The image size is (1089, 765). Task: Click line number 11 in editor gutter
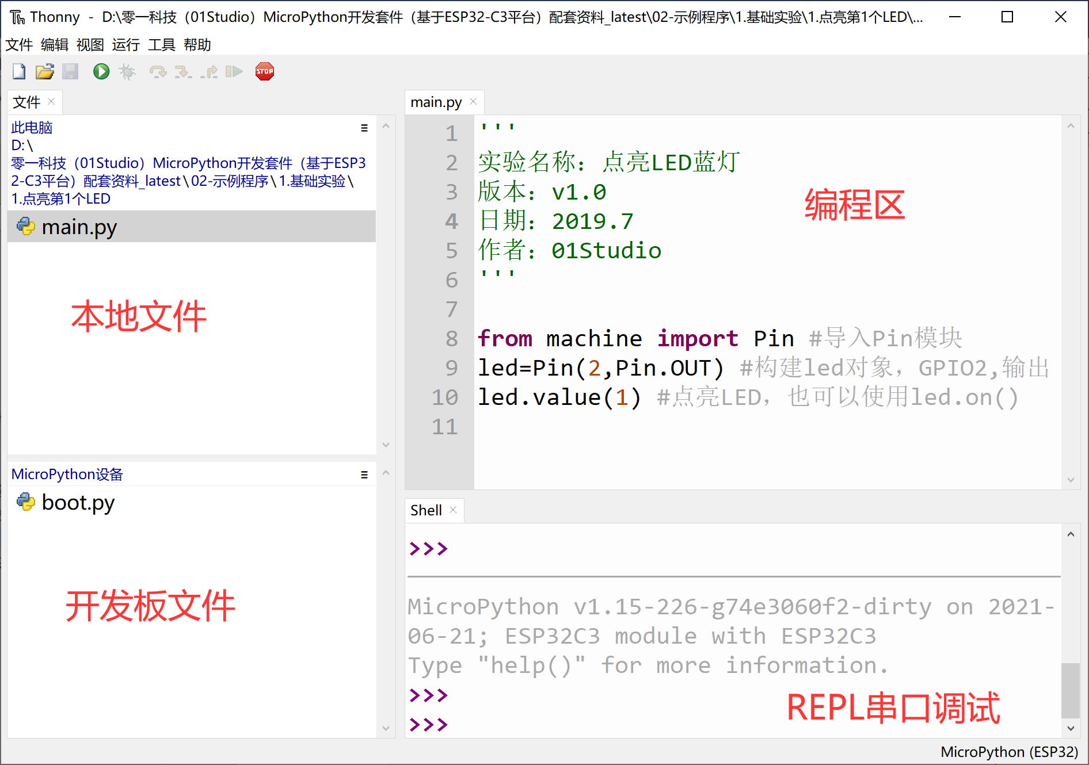point(444,427)
